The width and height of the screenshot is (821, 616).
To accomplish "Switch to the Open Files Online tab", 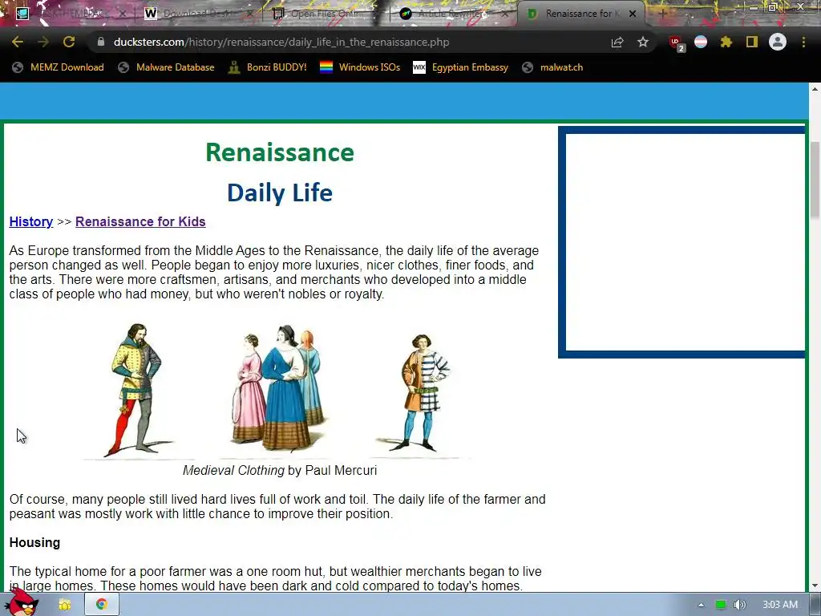I will pyautogui.click(x=324, y=14).
